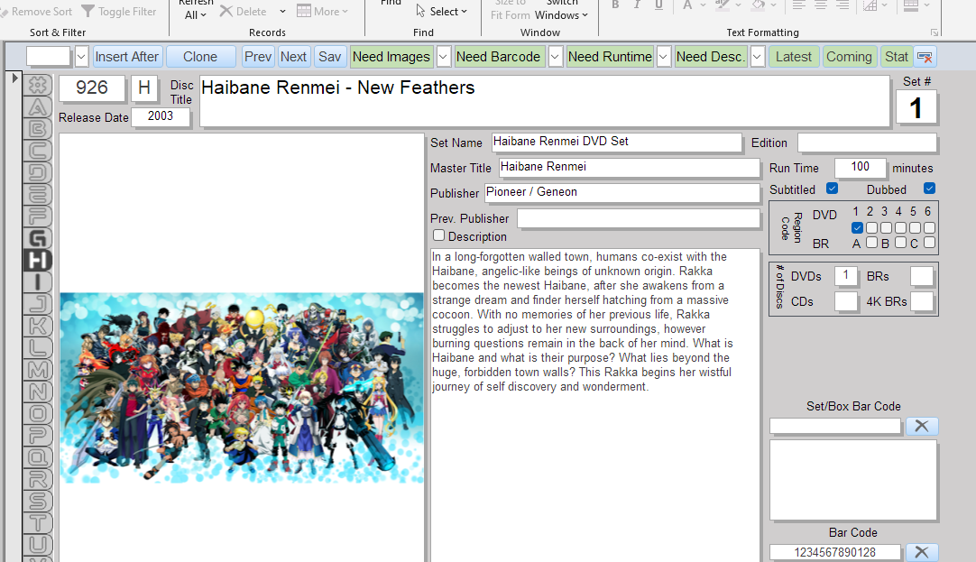Click Remove Sort in the ribbon

click(36, 11)
